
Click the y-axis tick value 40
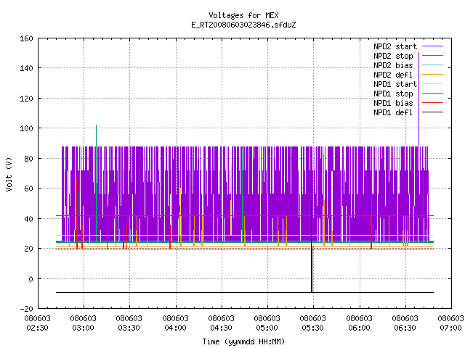pos(28,219)
